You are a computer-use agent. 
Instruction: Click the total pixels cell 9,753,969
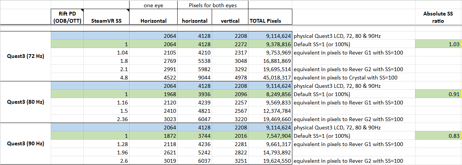(270, 53)
